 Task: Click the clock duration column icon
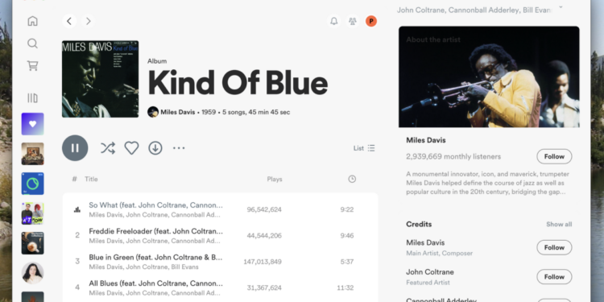pyautogui.click(x=352, y=179)
